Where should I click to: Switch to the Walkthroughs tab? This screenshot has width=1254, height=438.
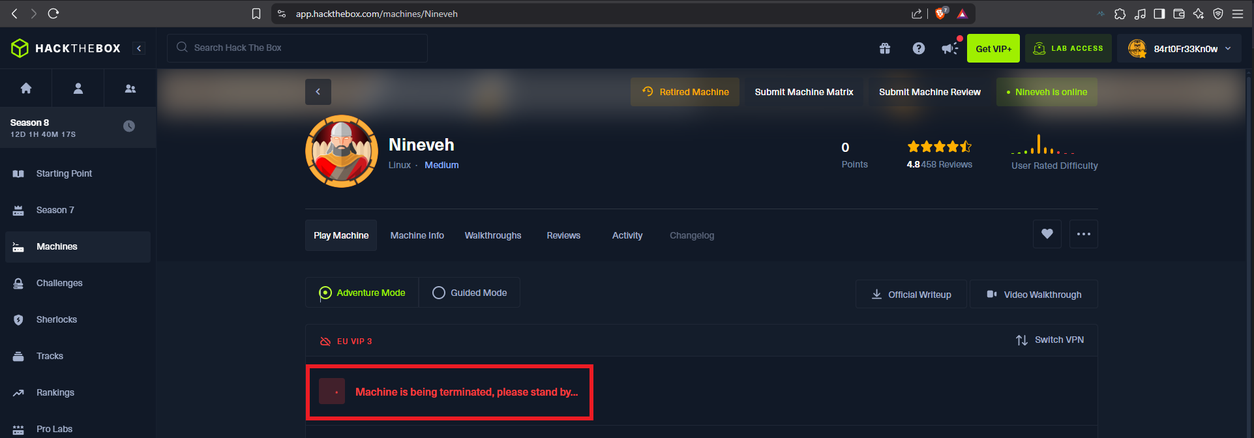tap(493, 235)
